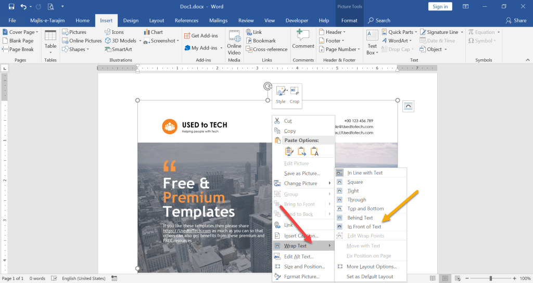Viewport: 533px width, 283px height.
Task: Open Wrap Text submenu entry
Action: pyautogui.click(x=303, y=246)
